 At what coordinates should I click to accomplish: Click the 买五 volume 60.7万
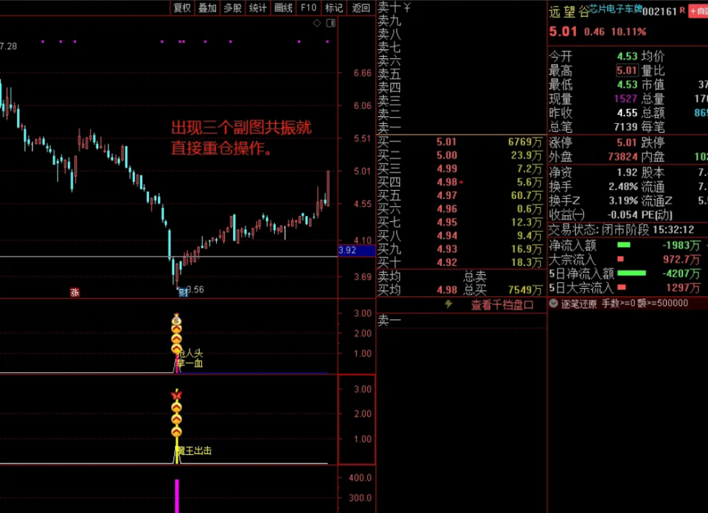coord(526,196)
